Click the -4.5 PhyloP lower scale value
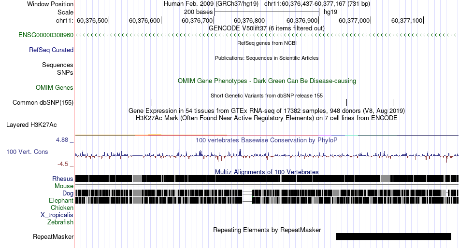The height and width of the screenshot is (248, 459). tap(63, 164)
